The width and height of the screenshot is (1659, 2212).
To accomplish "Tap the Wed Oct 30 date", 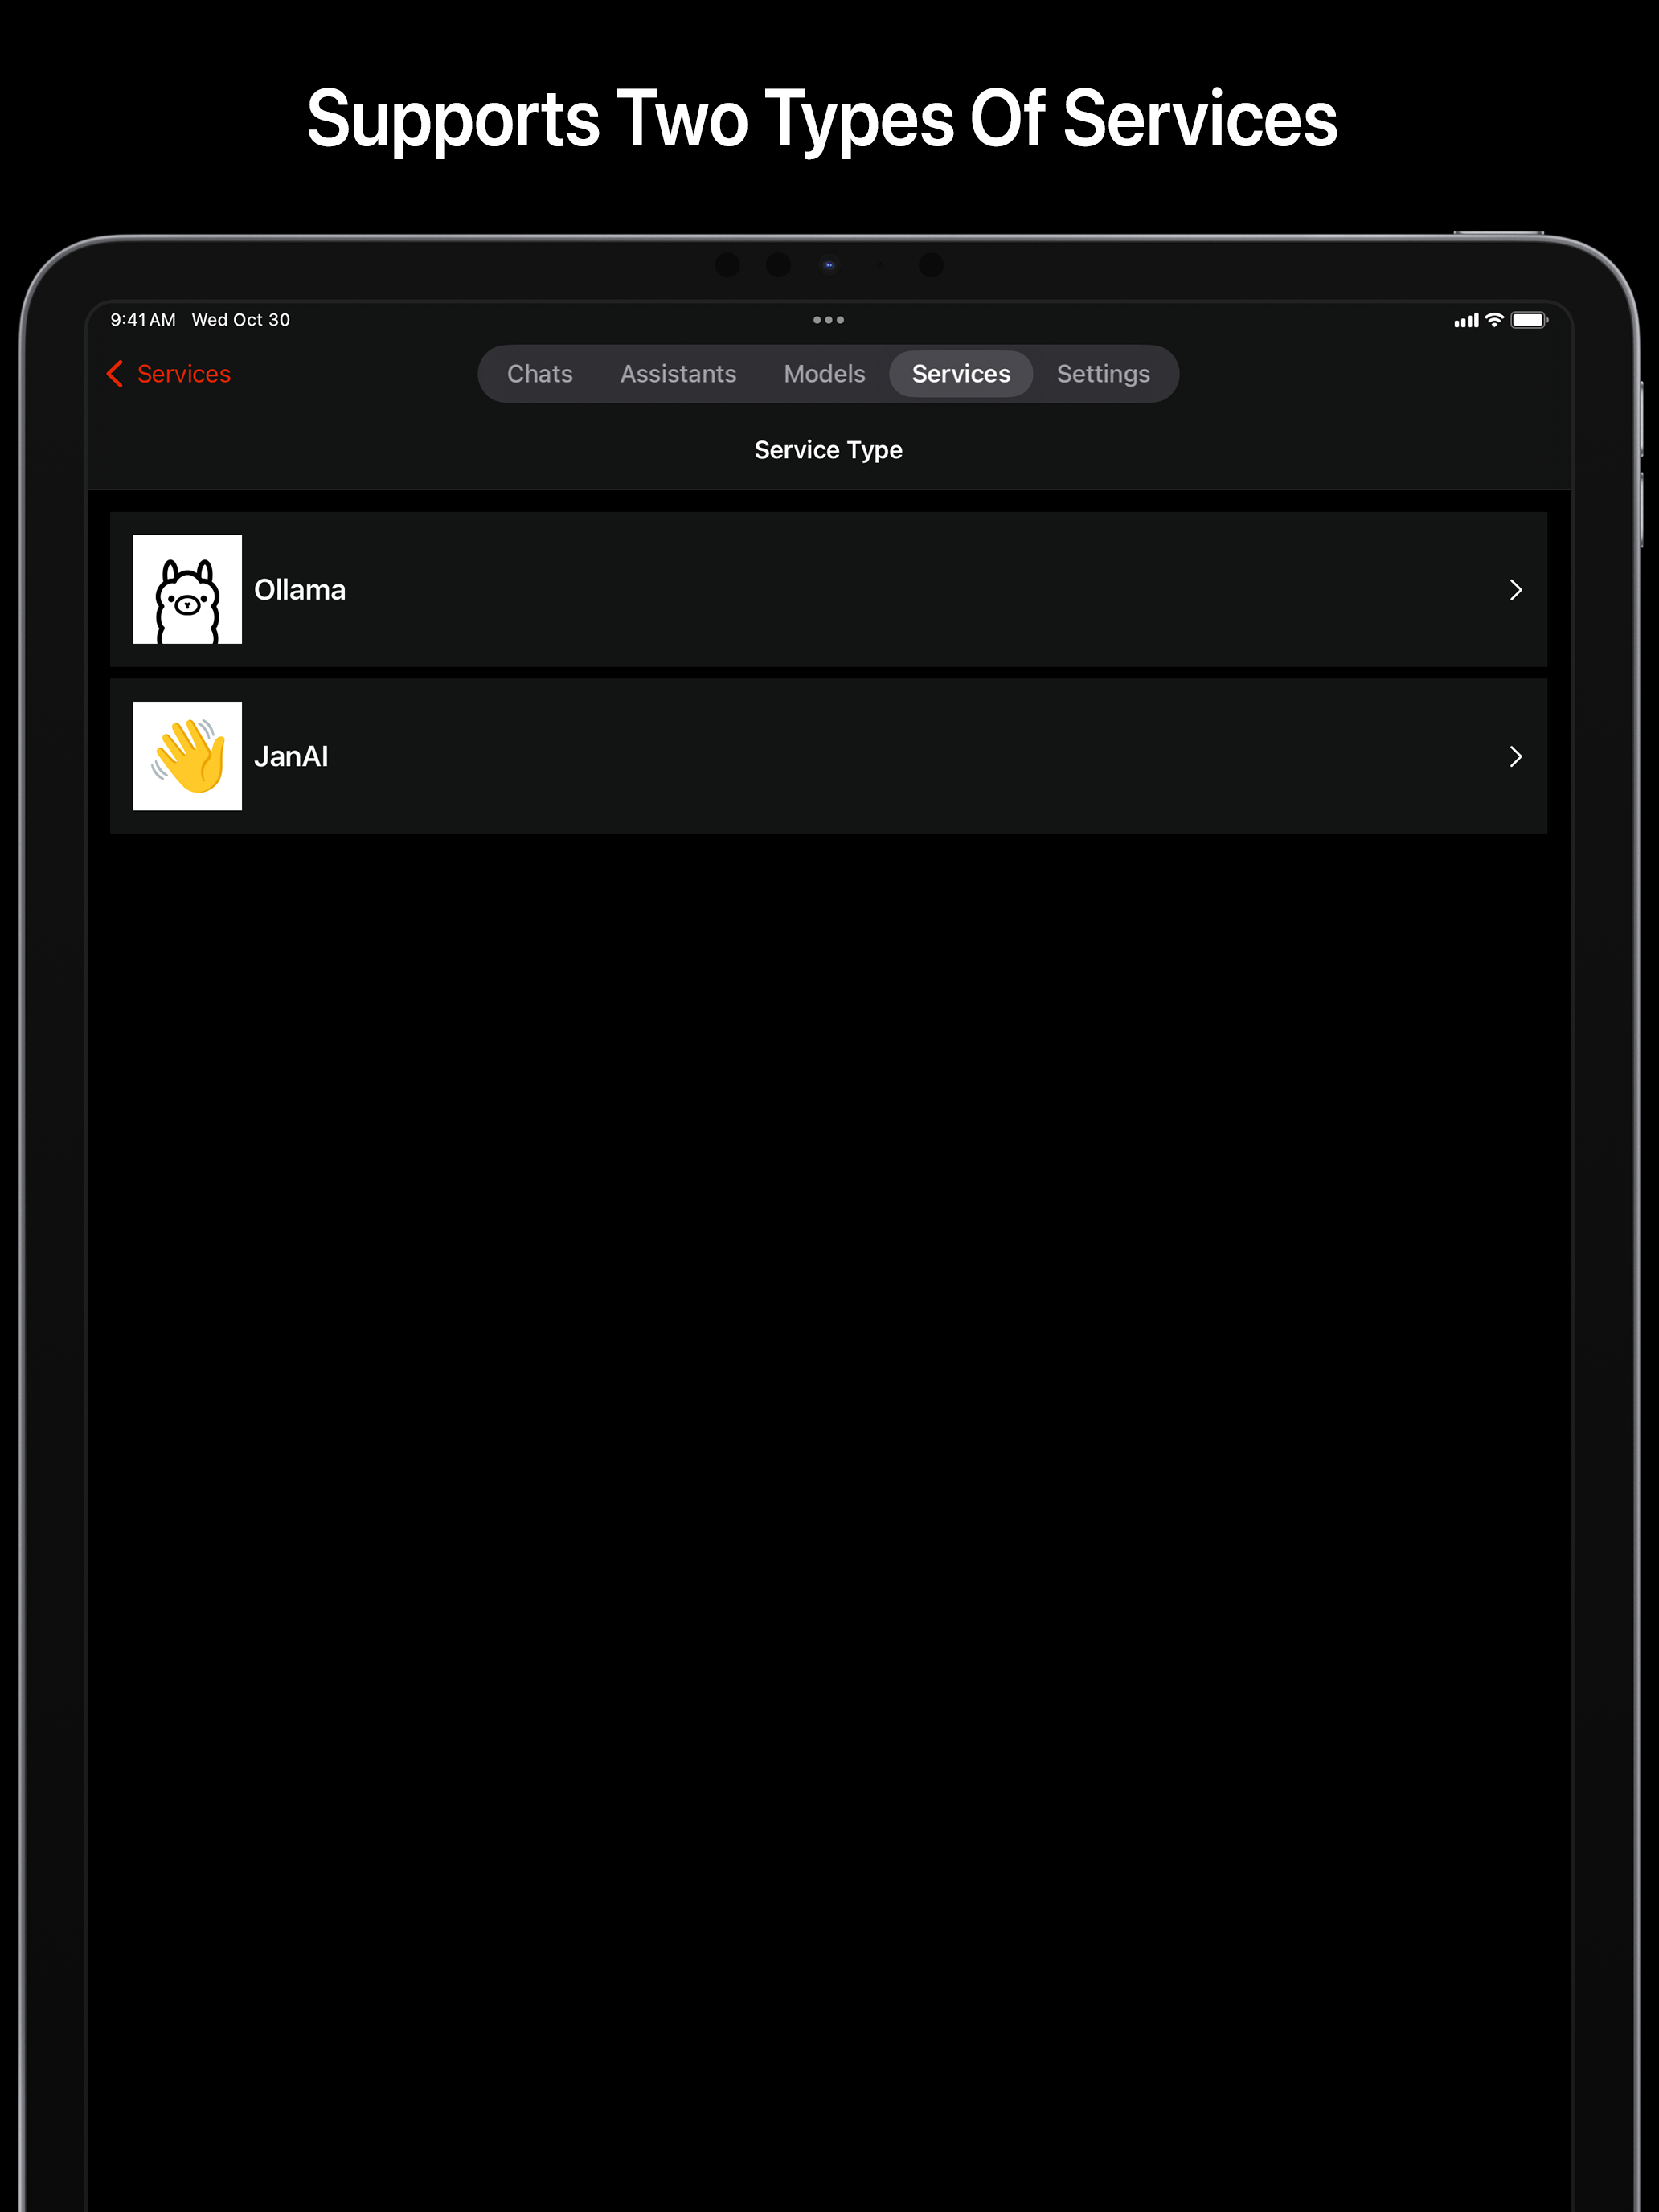I will coord(241,320).
